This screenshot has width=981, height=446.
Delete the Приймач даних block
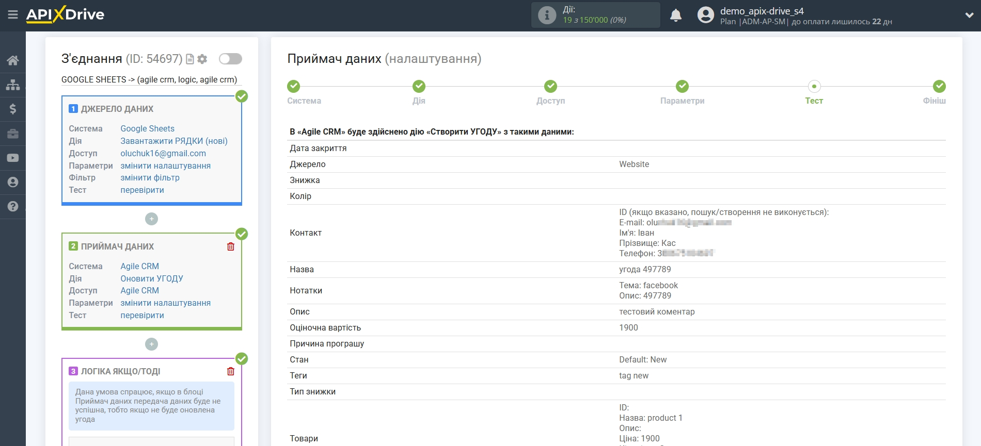coord(231,246)
